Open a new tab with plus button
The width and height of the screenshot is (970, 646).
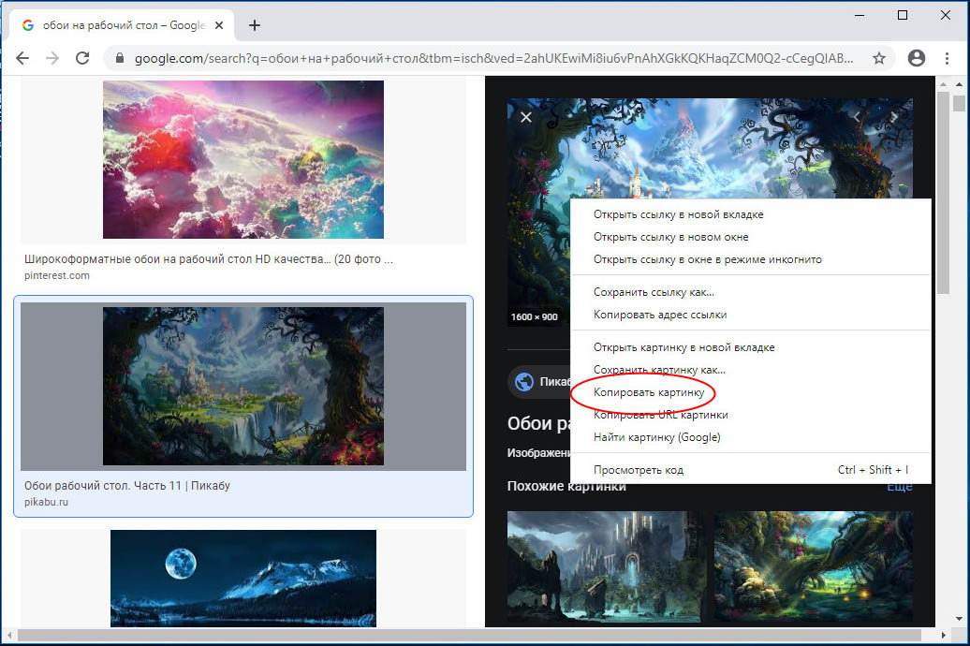coord(255,25)
